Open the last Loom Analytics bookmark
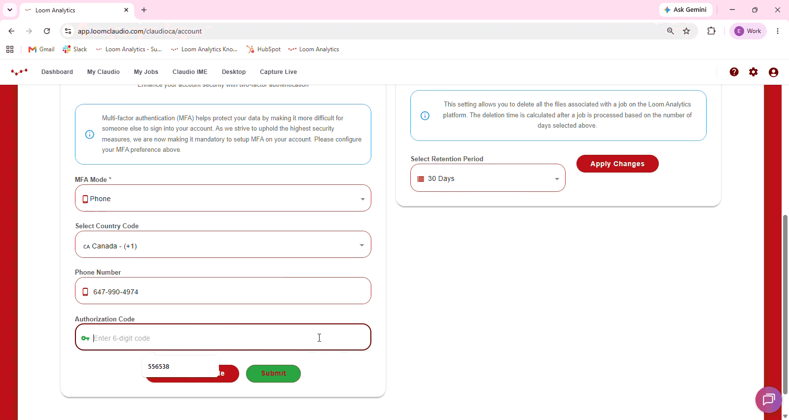 click(x=314, y=49)
